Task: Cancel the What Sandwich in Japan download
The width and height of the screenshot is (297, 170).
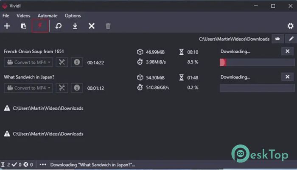Action: (287, 77)
